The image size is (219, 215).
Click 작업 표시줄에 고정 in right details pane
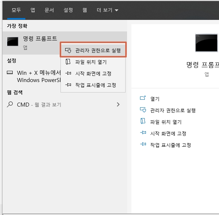click(170, 145)
